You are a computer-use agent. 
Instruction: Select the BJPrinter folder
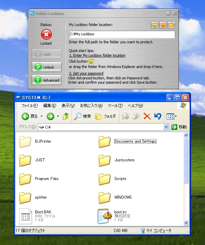click(x=35, y=142)
